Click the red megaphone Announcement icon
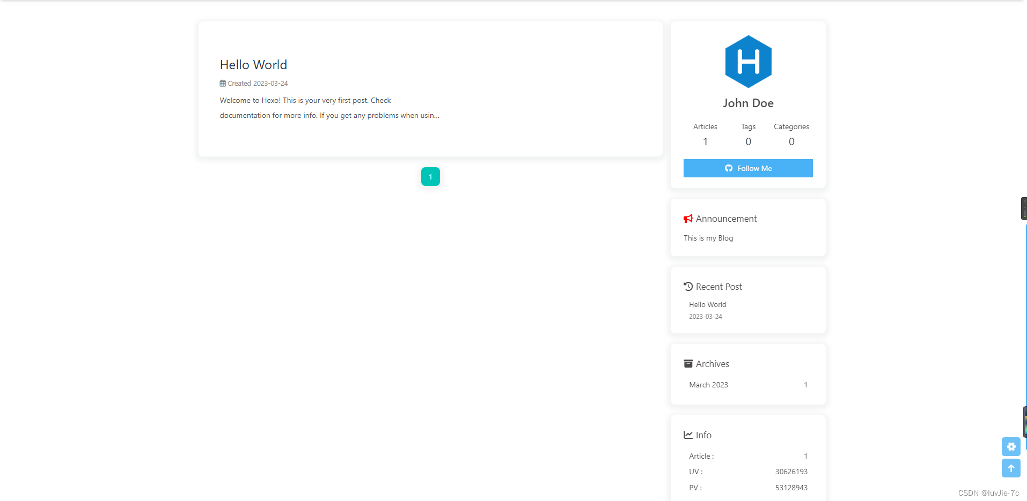The width and height of the screenshot is (1027, 501). coord(688,219)
